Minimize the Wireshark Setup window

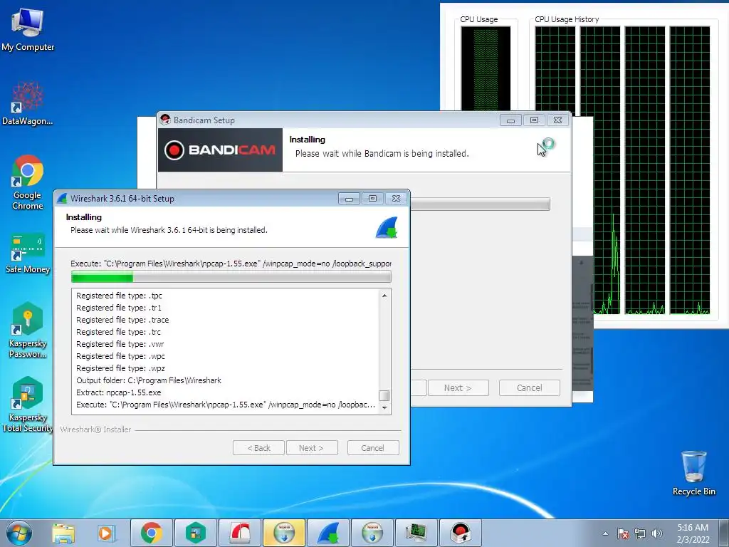tap(349, 199)
